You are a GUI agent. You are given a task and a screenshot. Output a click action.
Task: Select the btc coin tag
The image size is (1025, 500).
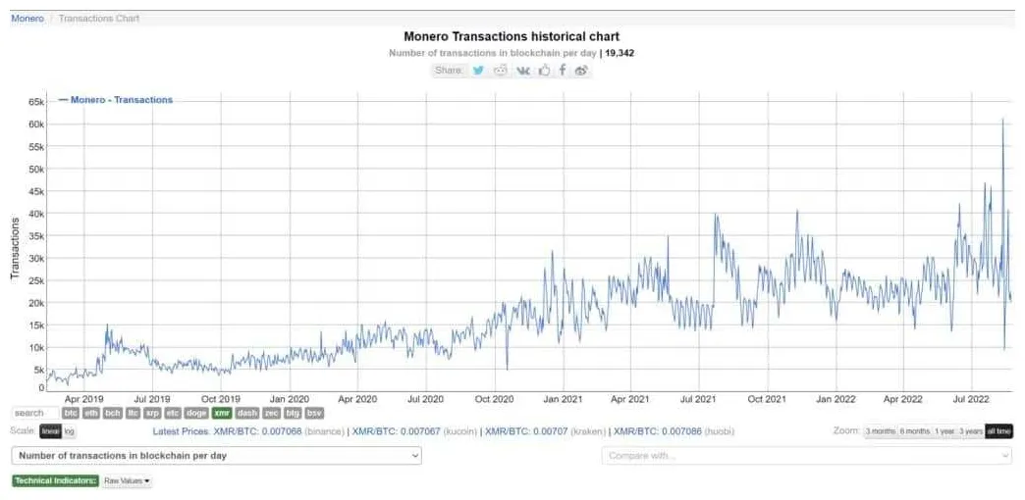[x=71, y=414]
